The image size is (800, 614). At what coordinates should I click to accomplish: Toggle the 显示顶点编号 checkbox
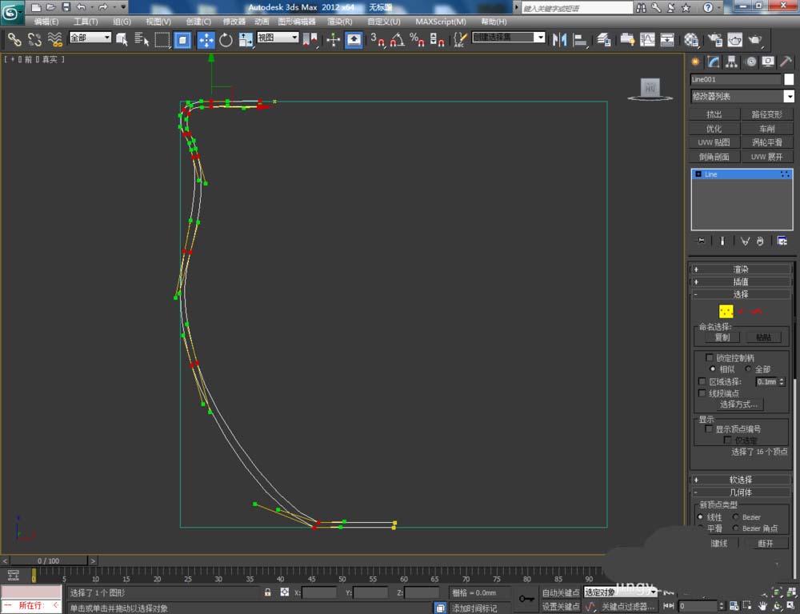[x=709, y=429]
